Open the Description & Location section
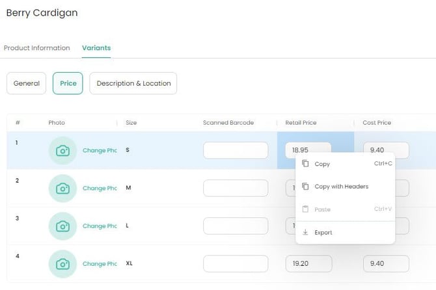Screen dimensions: 436x290 [133, 83]
